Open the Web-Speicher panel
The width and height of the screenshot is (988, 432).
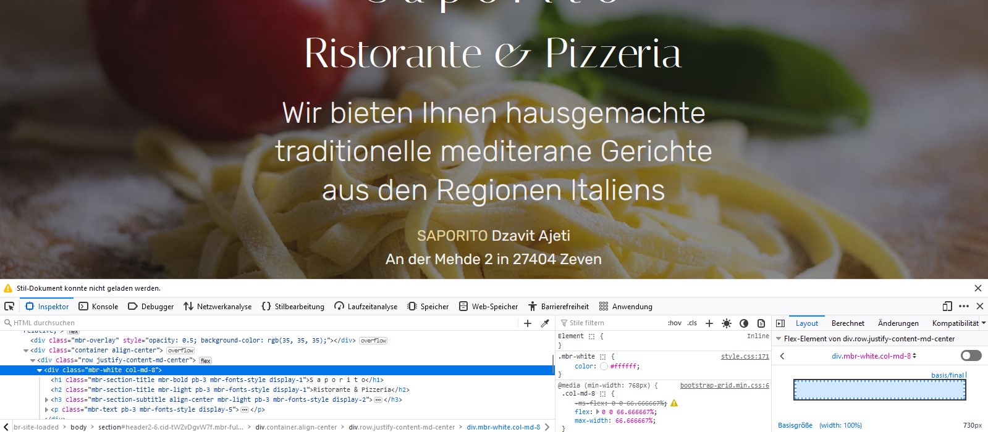488,306
